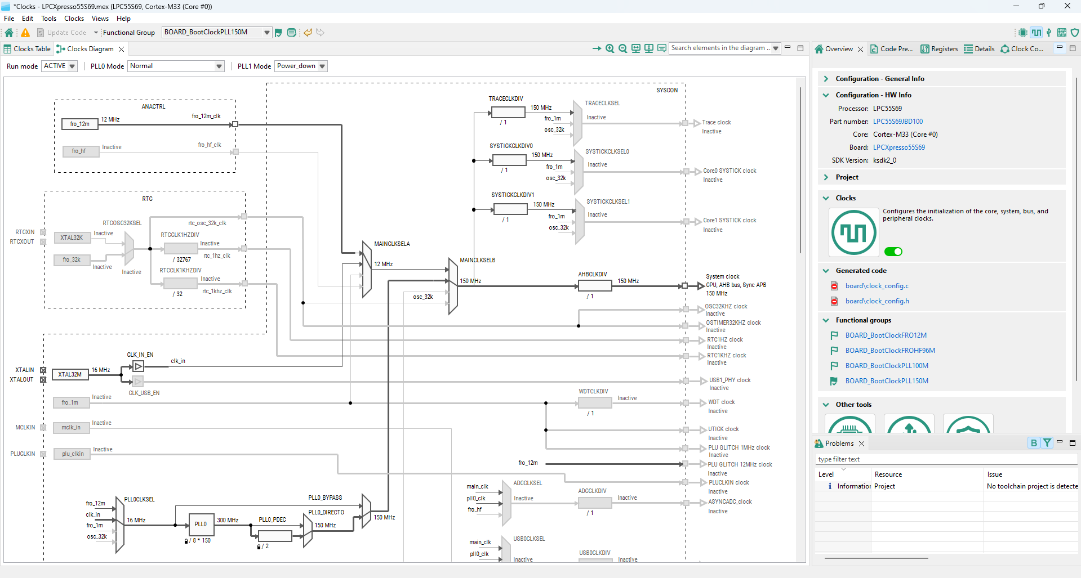Zoom in on the clocks diagram
Image resolution: width=1081 pixels, height=578 pixels.
pos(610,48)
